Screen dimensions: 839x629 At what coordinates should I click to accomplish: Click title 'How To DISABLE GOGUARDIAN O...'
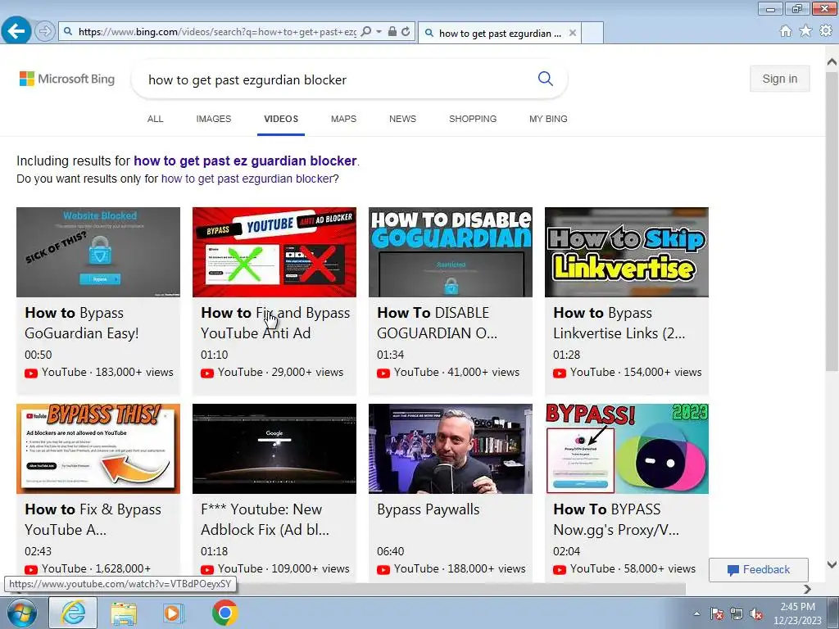(438, 323)
